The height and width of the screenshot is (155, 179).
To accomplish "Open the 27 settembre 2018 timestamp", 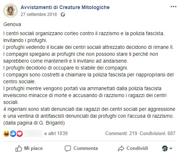I will click(39, 14).
